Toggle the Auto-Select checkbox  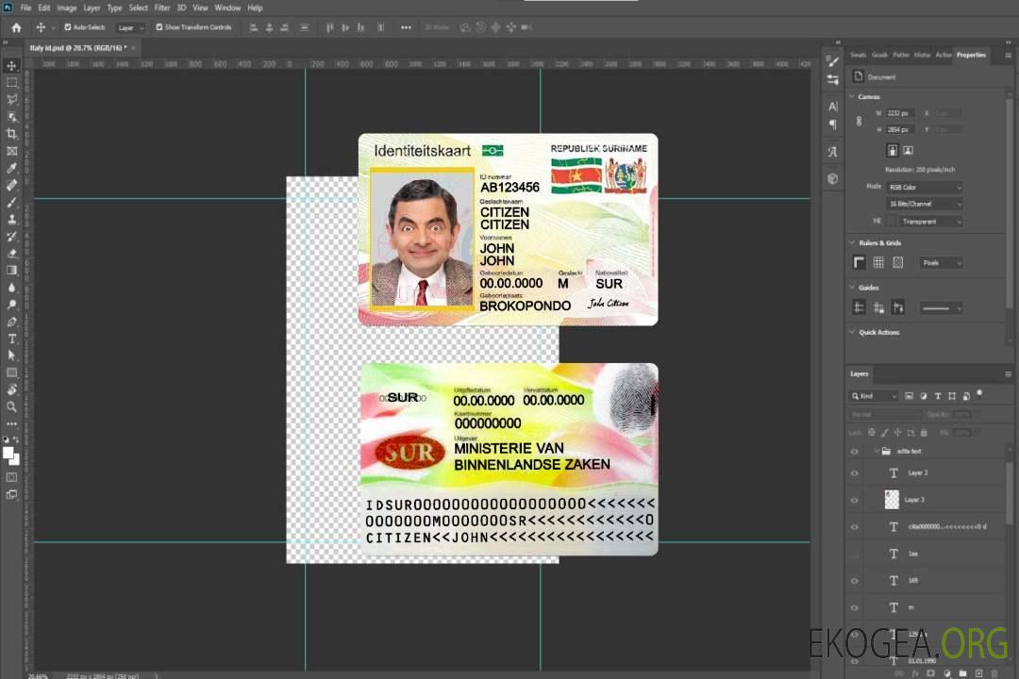[68, 27]
